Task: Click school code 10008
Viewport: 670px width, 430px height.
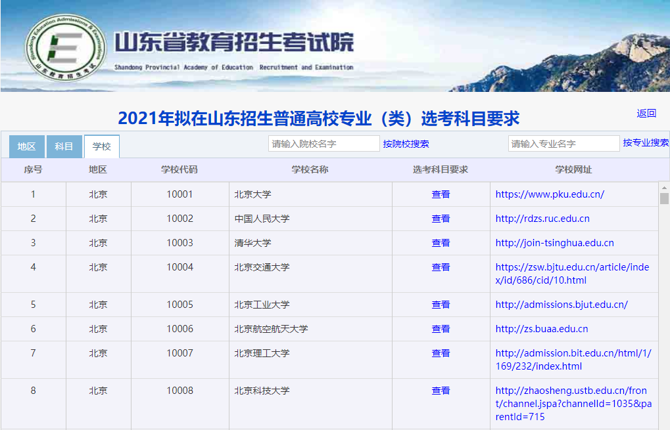Action: coord(180,391)
